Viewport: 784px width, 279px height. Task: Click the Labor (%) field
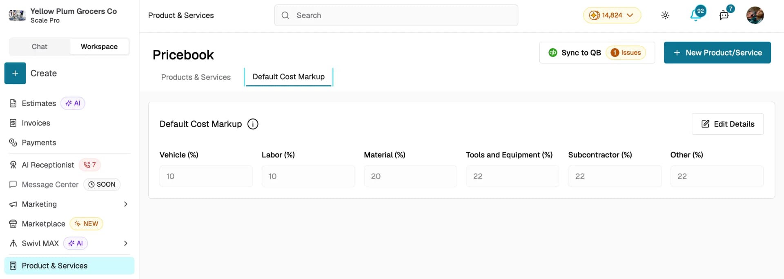308,176
